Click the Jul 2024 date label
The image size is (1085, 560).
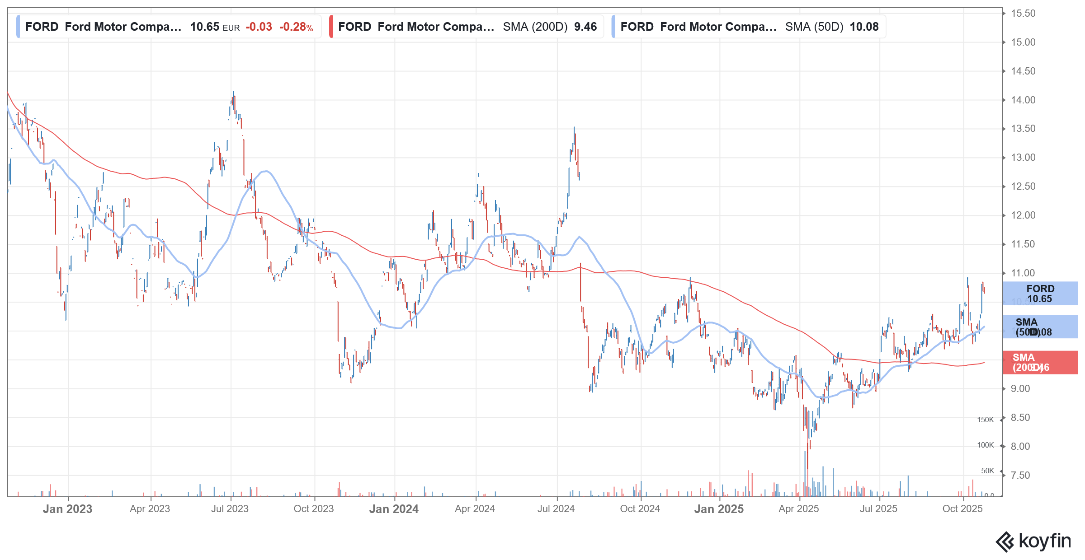[556, 509]
